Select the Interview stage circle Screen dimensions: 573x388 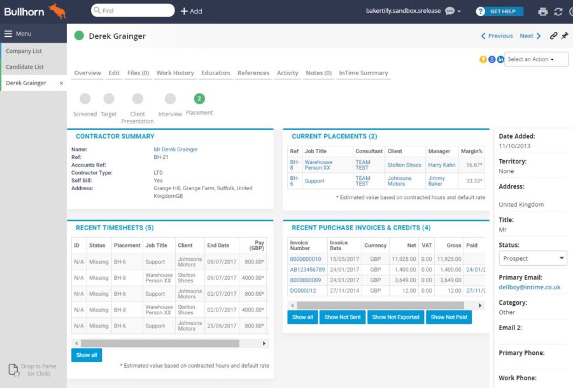pos(170,99)
